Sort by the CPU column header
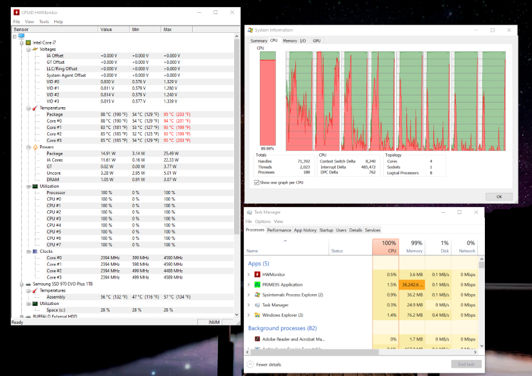 click(386, 247)
